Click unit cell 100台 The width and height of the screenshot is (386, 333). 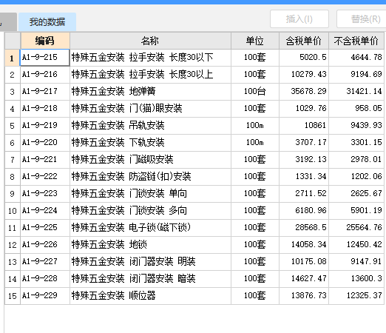coord(255,92)
